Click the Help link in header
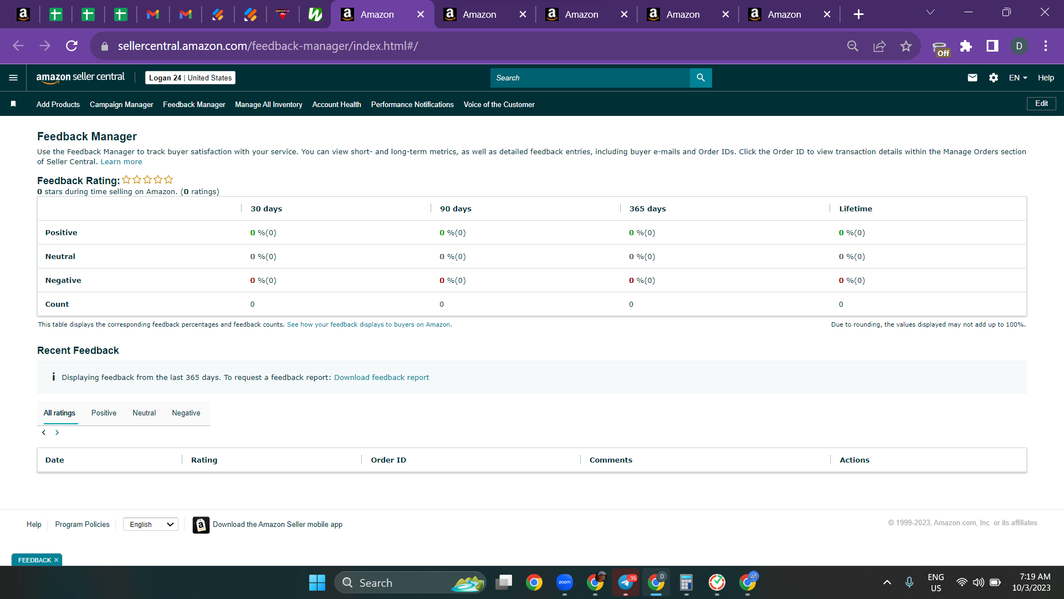 pos(1046,78)
